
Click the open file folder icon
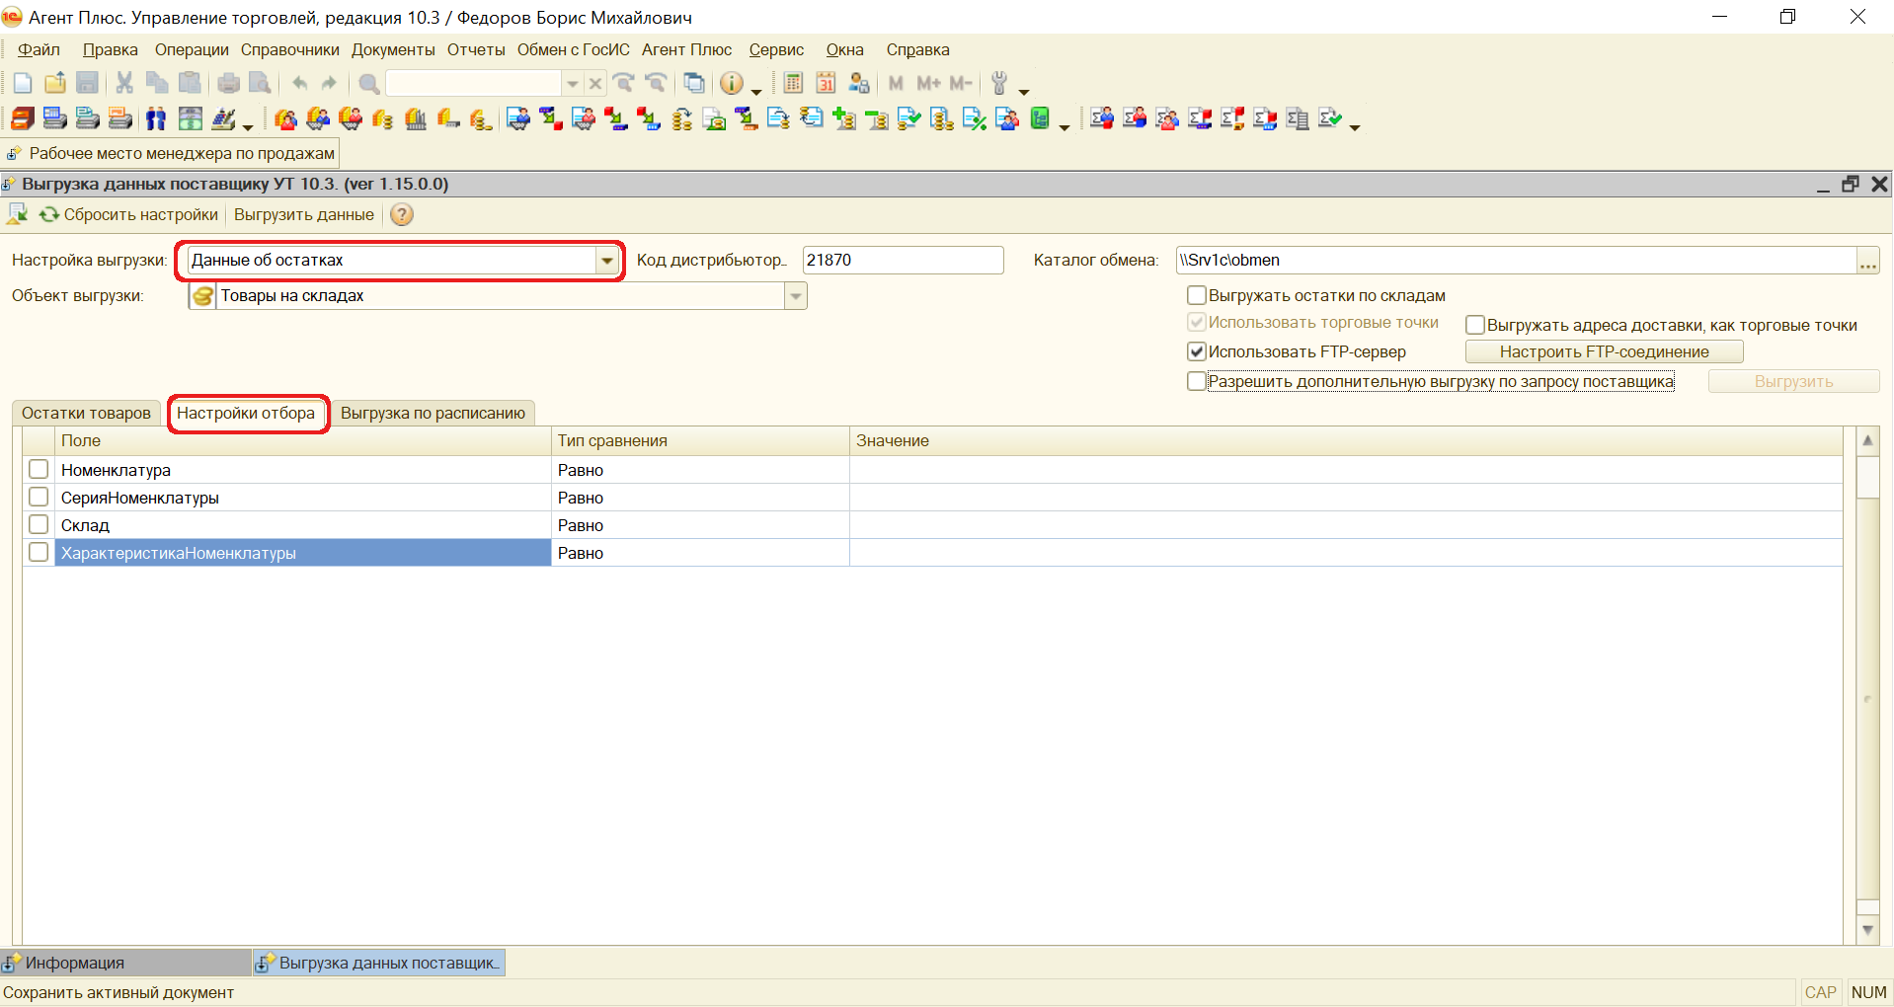tap(55, 84)
